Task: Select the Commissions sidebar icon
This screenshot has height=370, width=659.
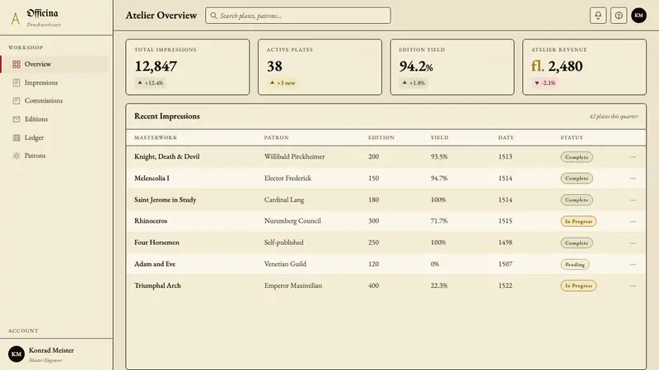Action: coord(16,100)
